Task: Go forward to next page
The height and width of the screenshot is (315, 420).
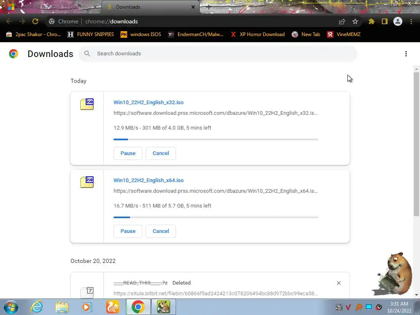Action: pyautogui.click(x=22, y=21)
